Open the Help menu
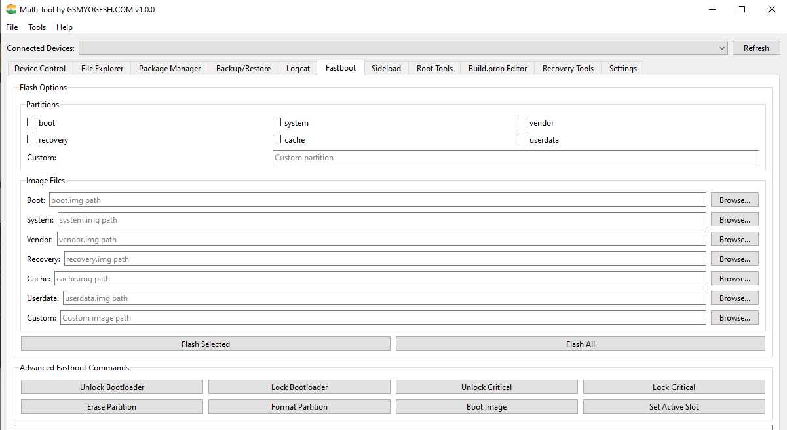The image size is (787, 430). [64, 27]
